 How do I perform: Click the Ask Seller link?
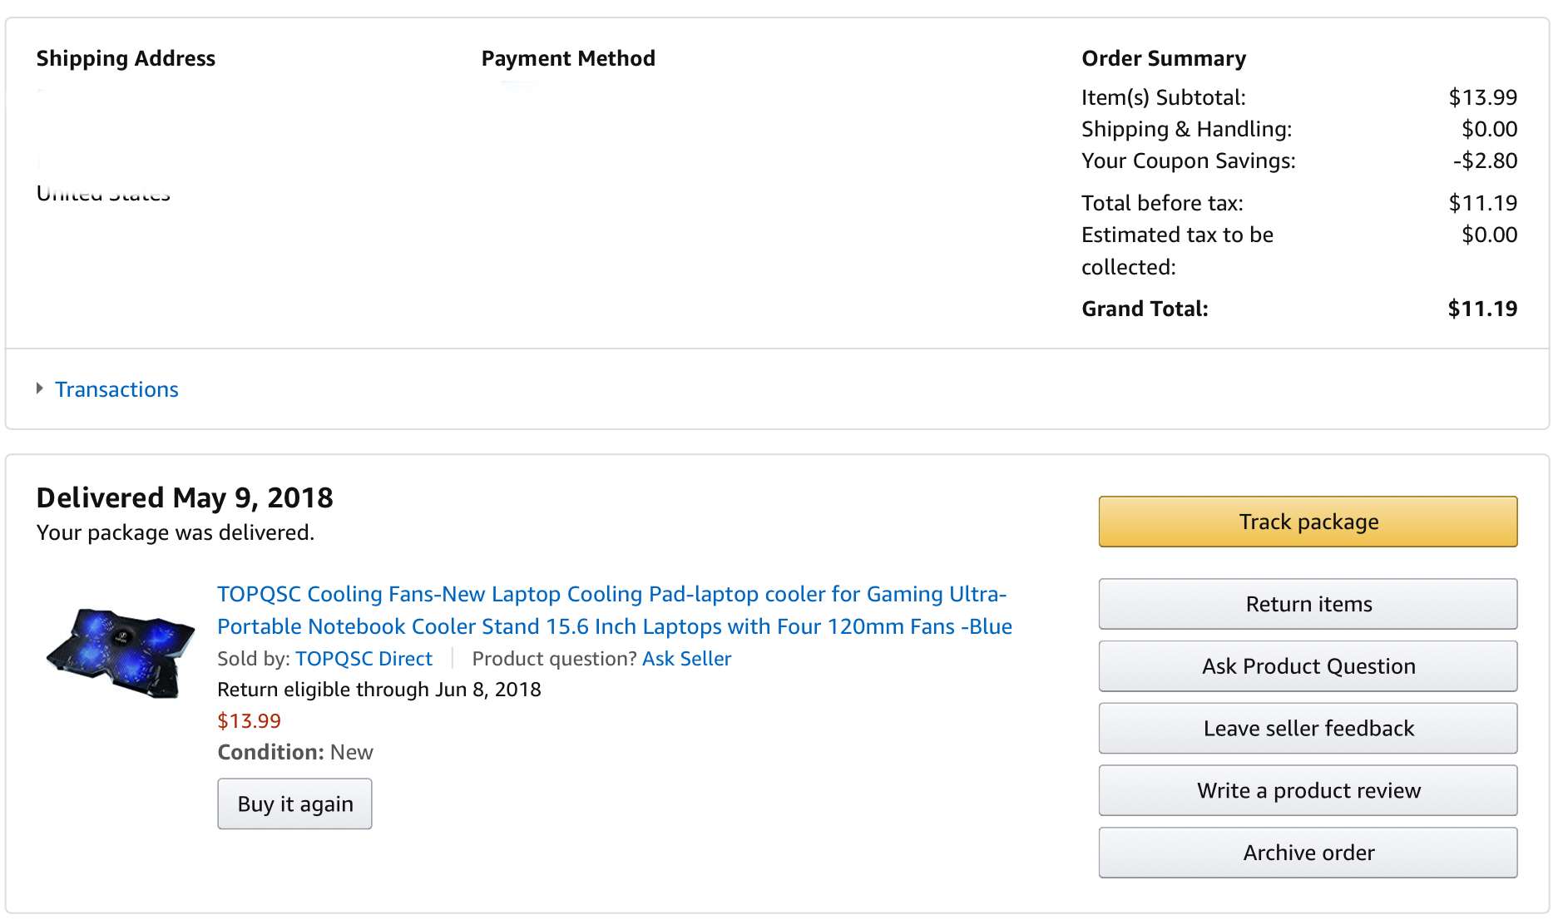coord(686,659)
